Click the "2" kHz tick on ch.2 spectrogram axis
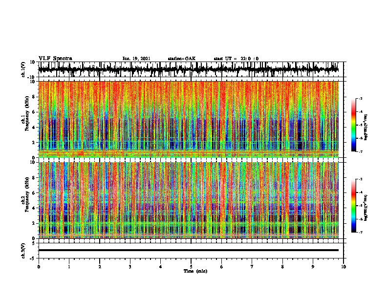This screenshot has height=299, width=387. click(x=34, y=223)
